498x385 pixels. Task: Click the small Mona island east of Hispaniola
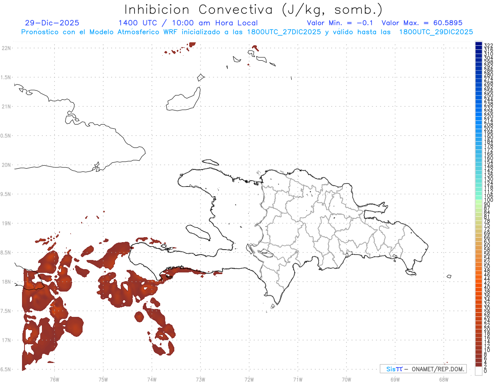pos(449,277)
